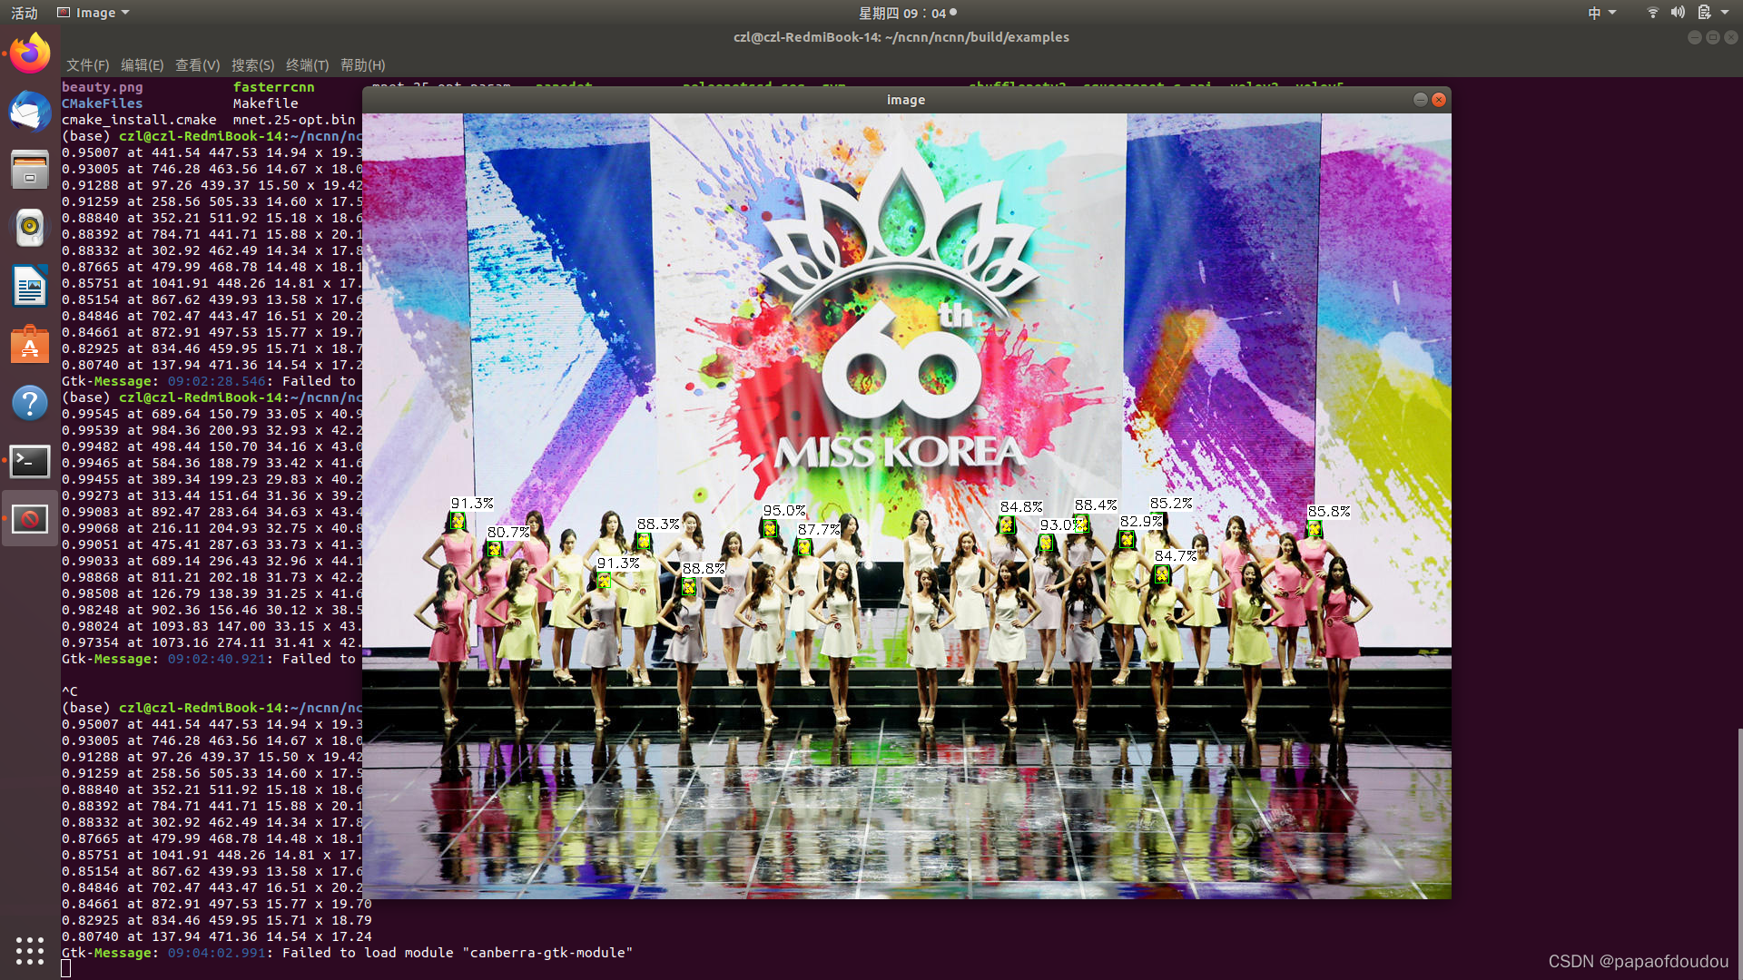The image size is (1743, 980).
Task: Click the volume speaker icon
Action: (x=1678, y=13)
